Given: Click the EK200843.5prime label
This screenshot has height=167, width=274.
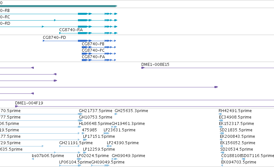Looking at the screenshot, I should [237, 136].
